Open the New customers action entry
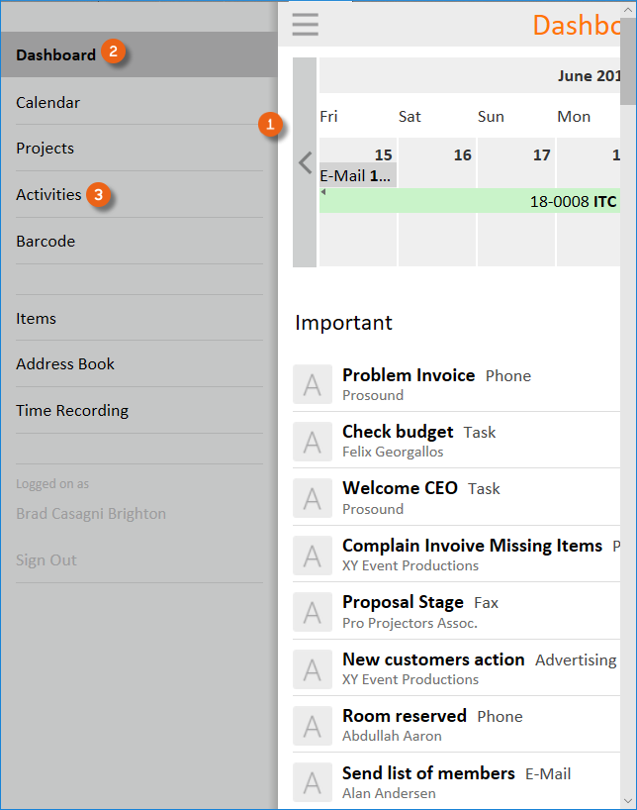 [433, 659]
